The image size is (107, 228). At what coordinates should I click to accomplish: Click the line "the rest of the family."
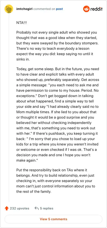pyautogui.click(x=34, y=192)
